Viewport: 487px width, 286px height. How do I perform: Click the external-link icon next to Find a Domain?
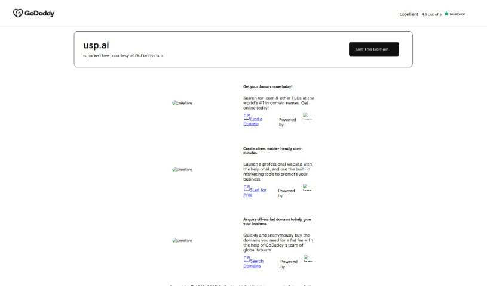[x=247, y=117]
